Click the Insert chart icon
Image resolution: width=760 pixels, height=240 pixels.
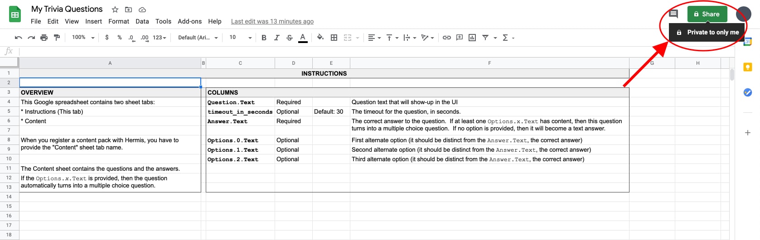[x=472, y=38]
